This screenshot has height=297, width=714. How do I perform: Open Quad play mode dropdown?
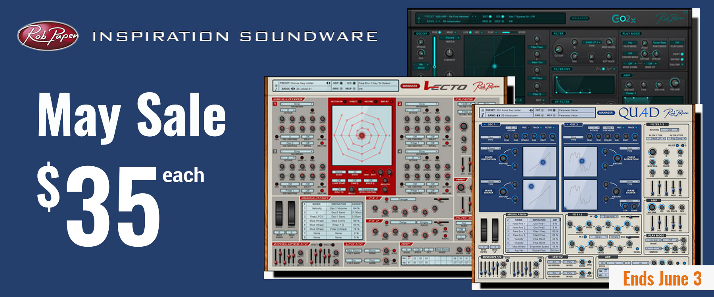pyautogui.click(x=653, y=240)
